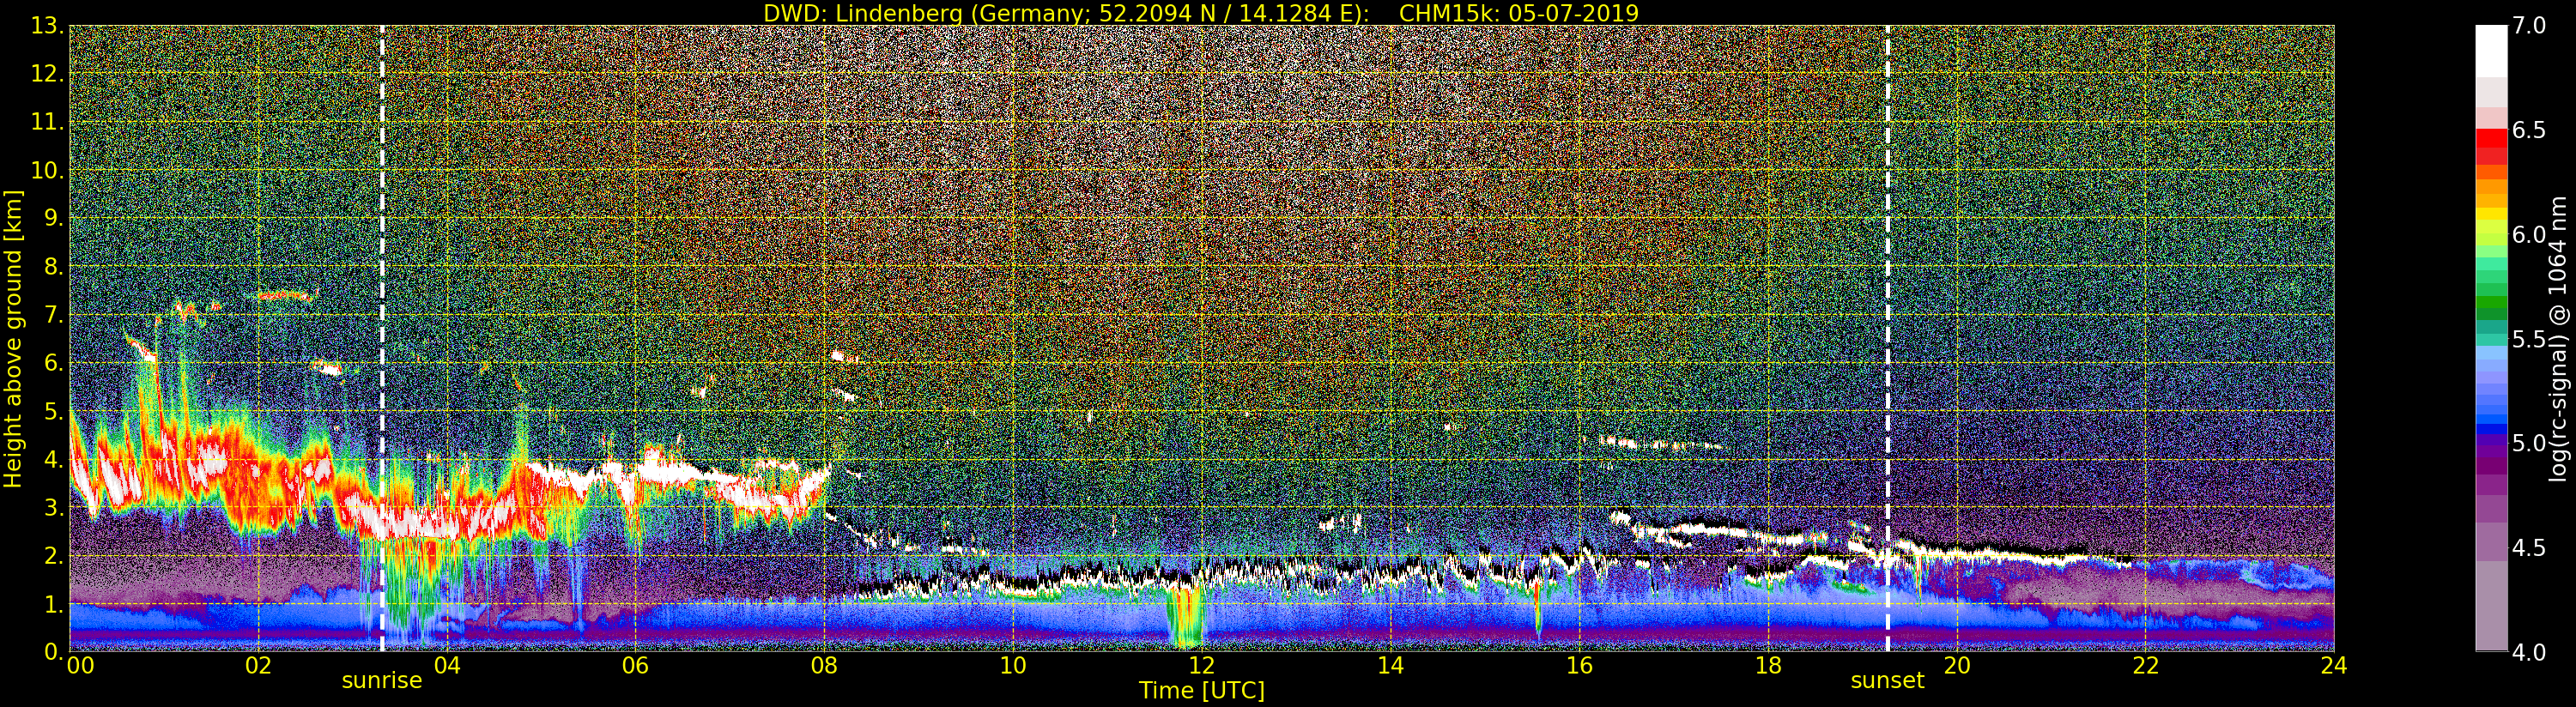Click "CHM15k: 05-07-2019" in the plot title
The height and width of the screenshot is (707, 2576).
tap(1519, 13)
